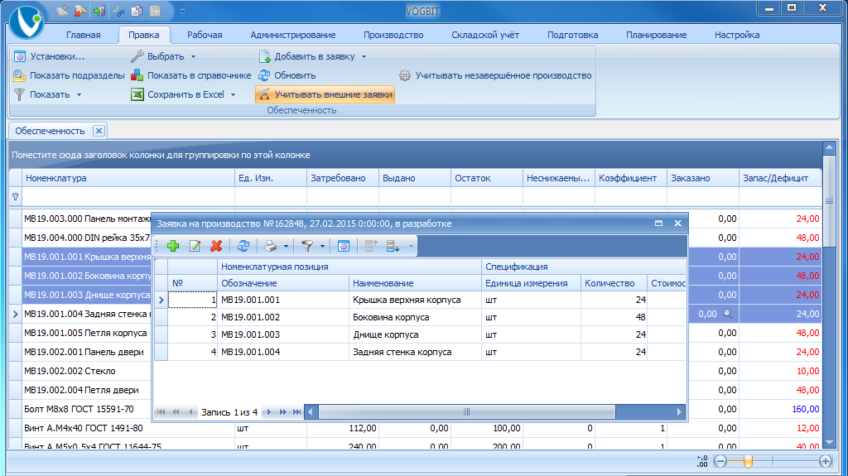
Task: Go to the first record in navigator
Action: coord(161,412)
